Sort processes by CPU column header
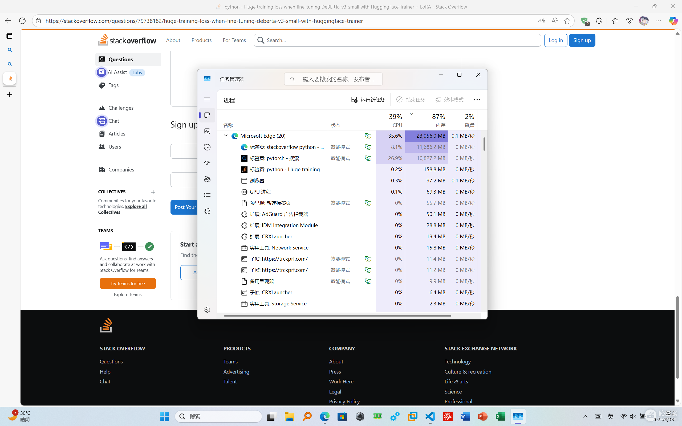The width and height of the screenshot is (682, 426). [390, 120]
